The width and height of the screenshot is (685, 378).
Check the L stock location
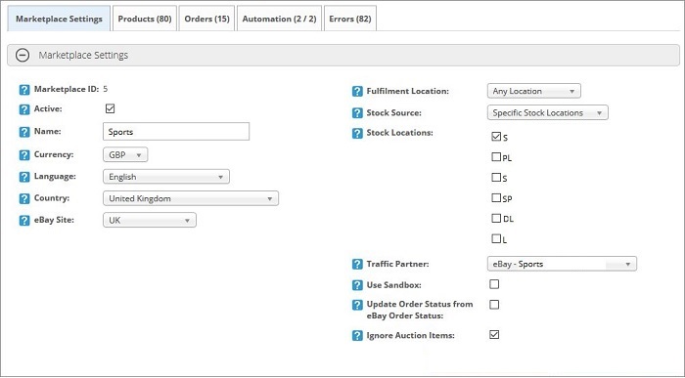[x=496, y=238]
